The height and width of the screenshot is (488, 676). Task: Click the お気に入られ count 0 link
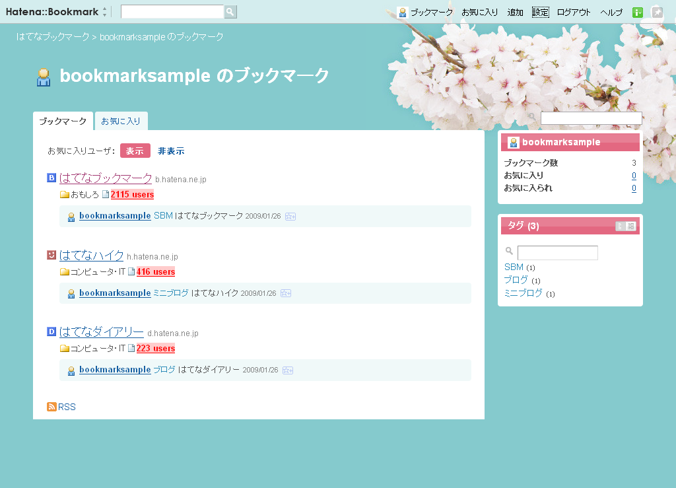pos(634,188)
